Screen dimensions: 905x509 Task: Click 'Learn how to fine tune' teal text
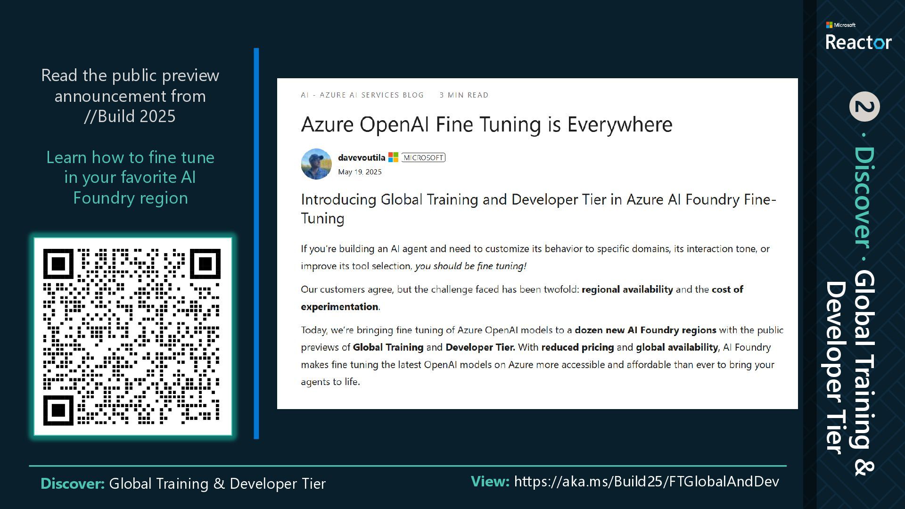coord(130,157)
